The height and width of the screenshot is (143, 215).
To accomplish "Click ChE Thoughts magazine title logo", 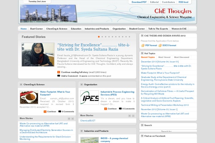I will click(x=173, y=11).
